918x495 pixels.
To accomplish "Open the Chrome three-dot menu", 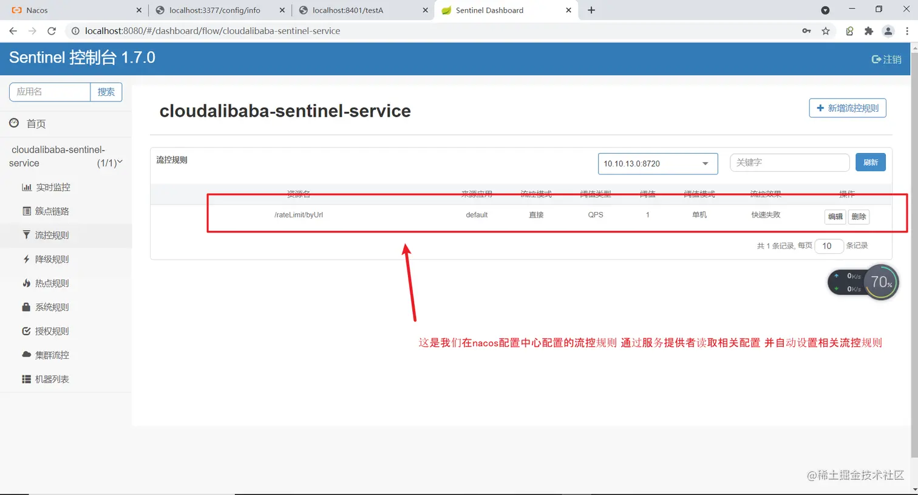I will click(x=907, y=31).
